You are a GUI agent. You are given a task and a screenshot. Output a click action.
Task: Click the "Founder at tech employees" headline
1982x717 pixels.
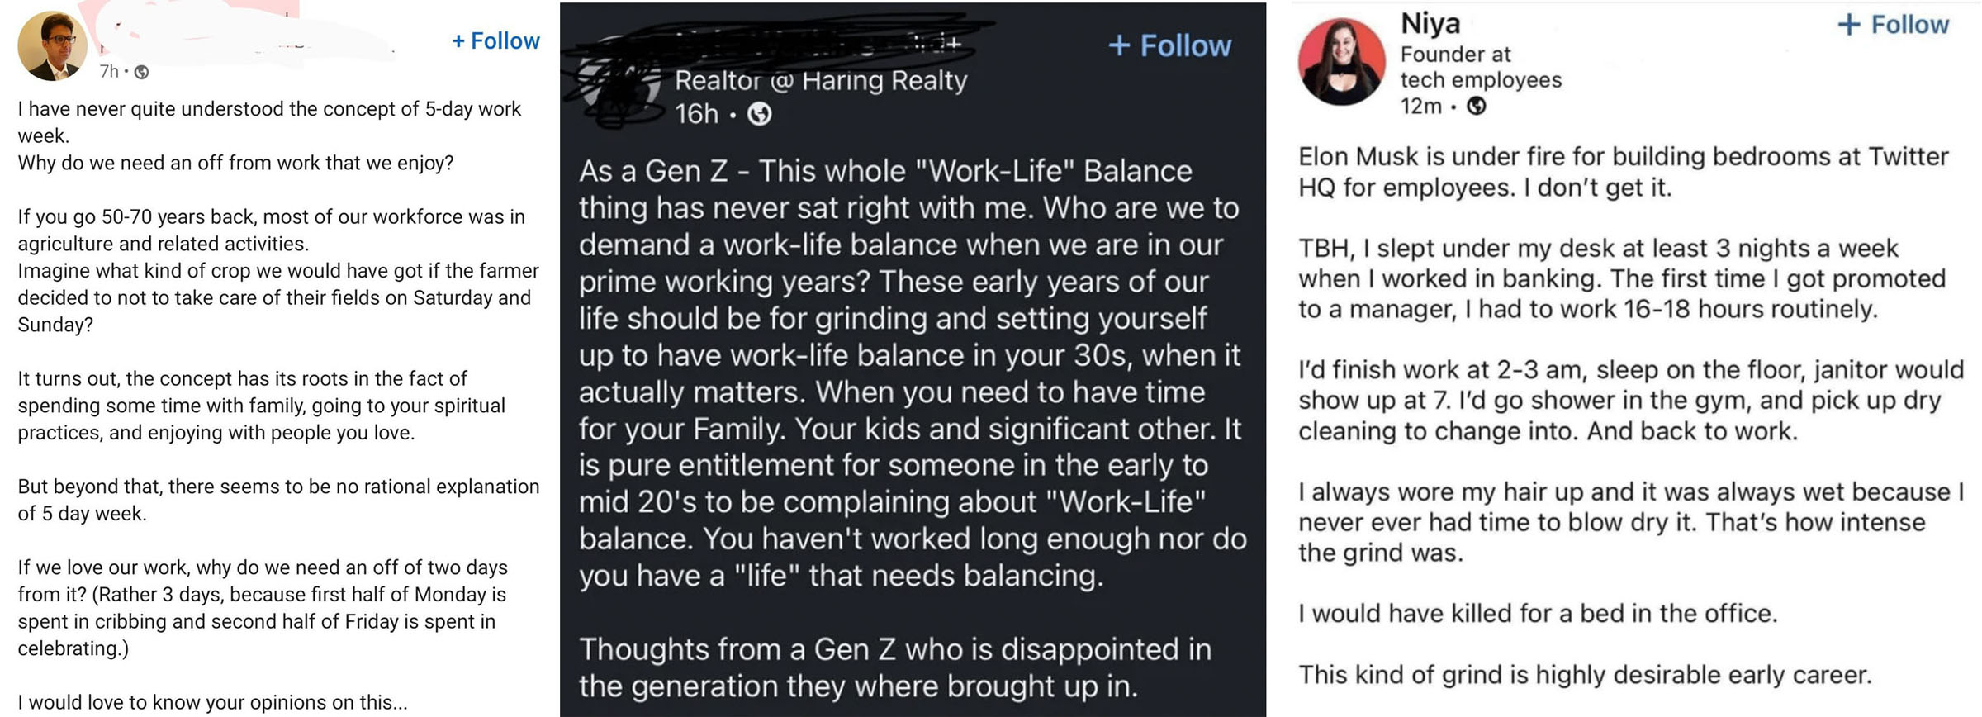tap(1480, 67)
